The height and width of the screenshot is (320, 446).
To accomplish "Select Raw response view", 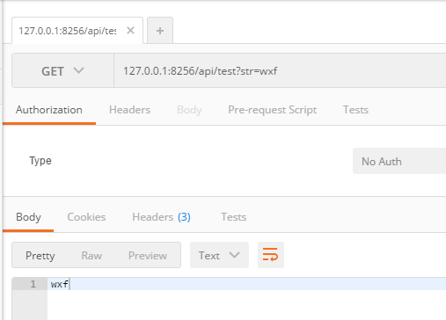I will (91, 256).
